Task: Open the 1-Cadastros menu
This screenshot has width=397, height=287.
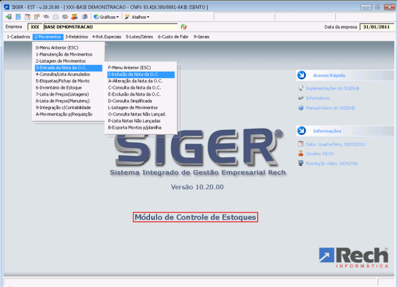Action: click(18, 37)
